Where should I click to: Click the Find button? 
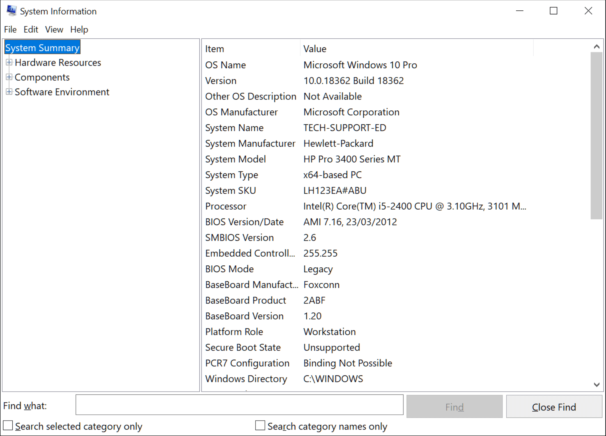click(454, 407)
